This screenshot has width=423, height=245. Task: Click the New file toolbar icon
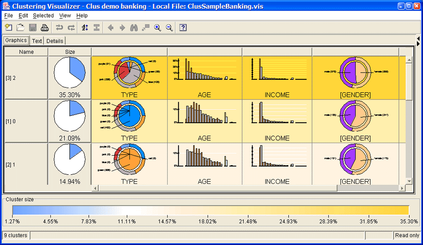9,28
